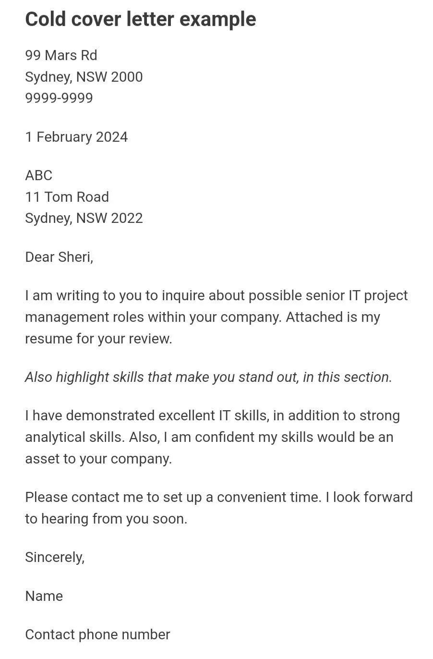Click the word "inquire" in the opening paragraph

[183, 296]
